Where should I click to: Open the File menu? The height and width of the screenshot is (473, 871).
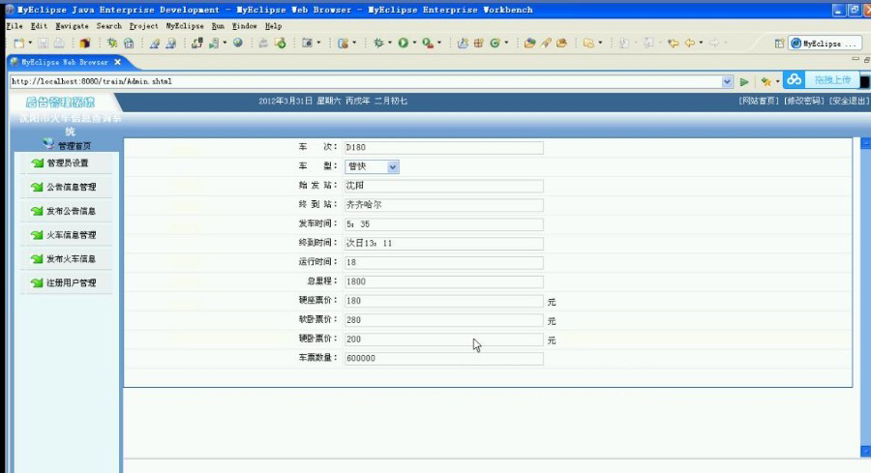coord(15,26)
